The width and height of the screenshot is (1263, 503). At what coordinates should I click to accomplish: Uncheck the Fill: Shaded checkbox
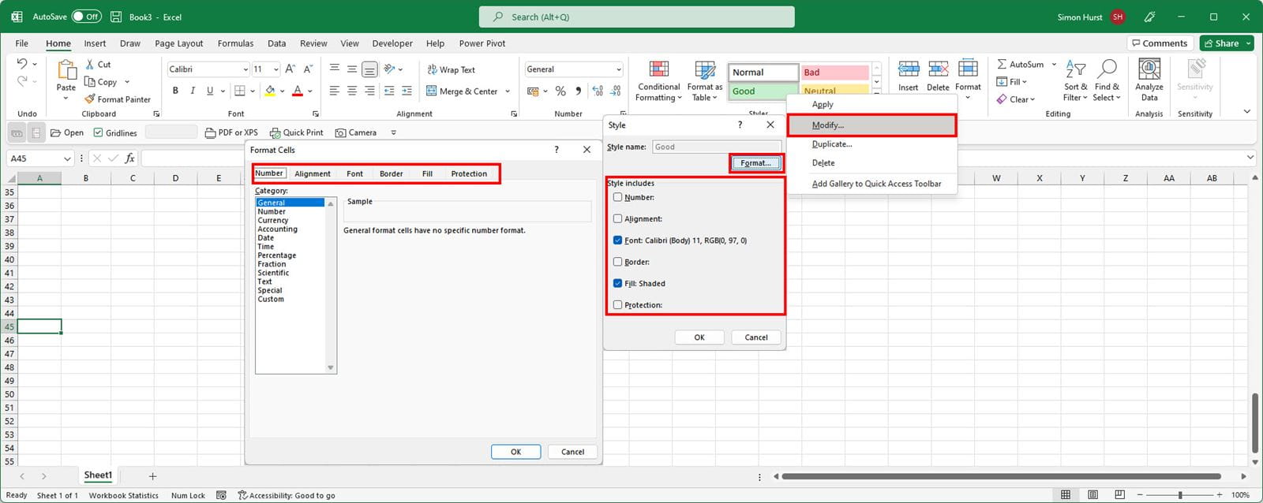[617, 283]
